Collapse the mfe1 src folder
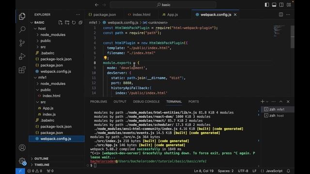The image size is (310, 174). coord(38,102)
